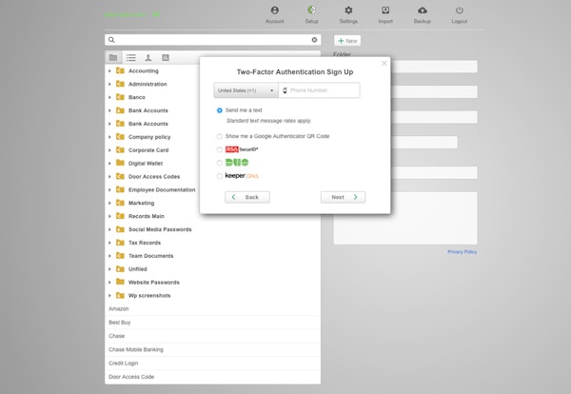This screenshot has width=571, height=394.
Task: Select the RSA SecurID option
Action: pyautogui.click(x=219, y=149)
